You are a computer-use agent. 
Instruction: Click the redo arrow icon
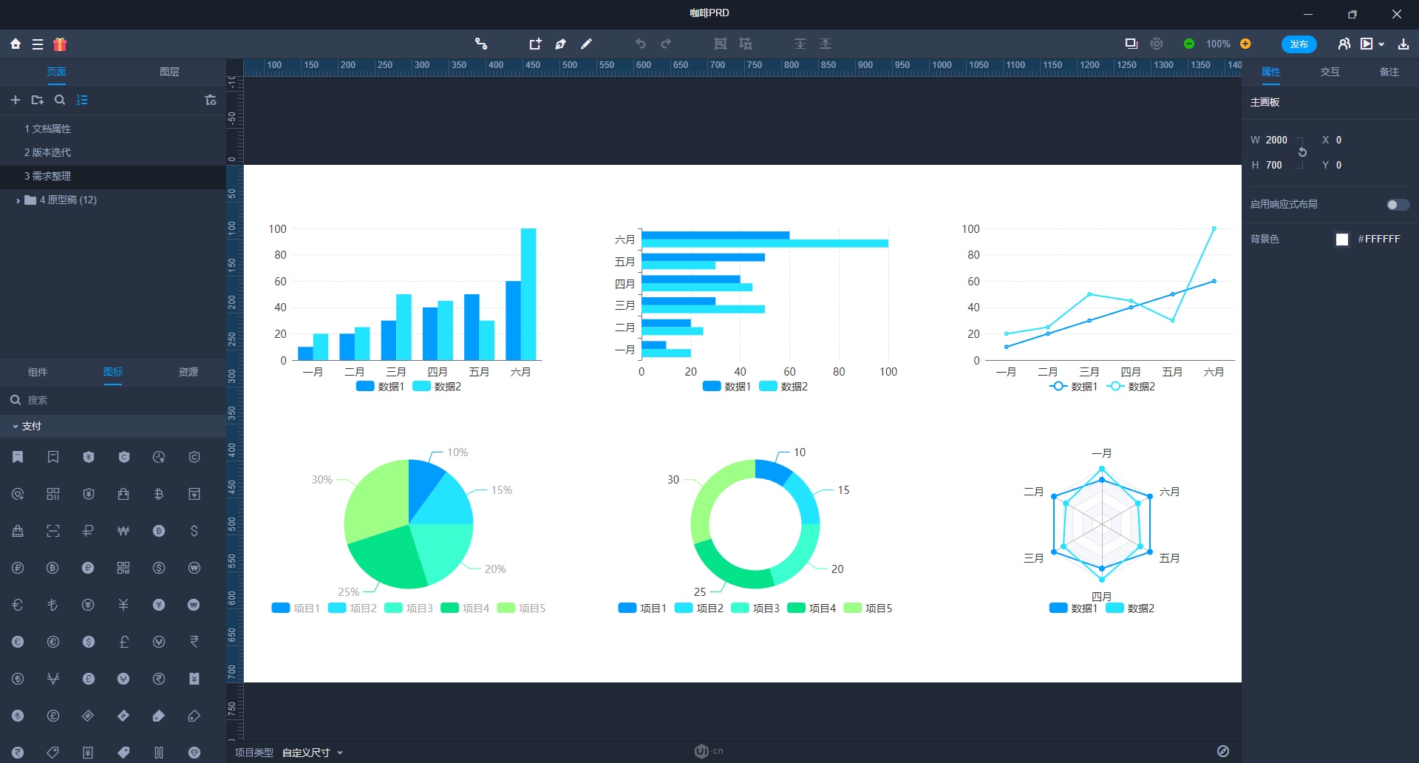click(x=666, y=44)
